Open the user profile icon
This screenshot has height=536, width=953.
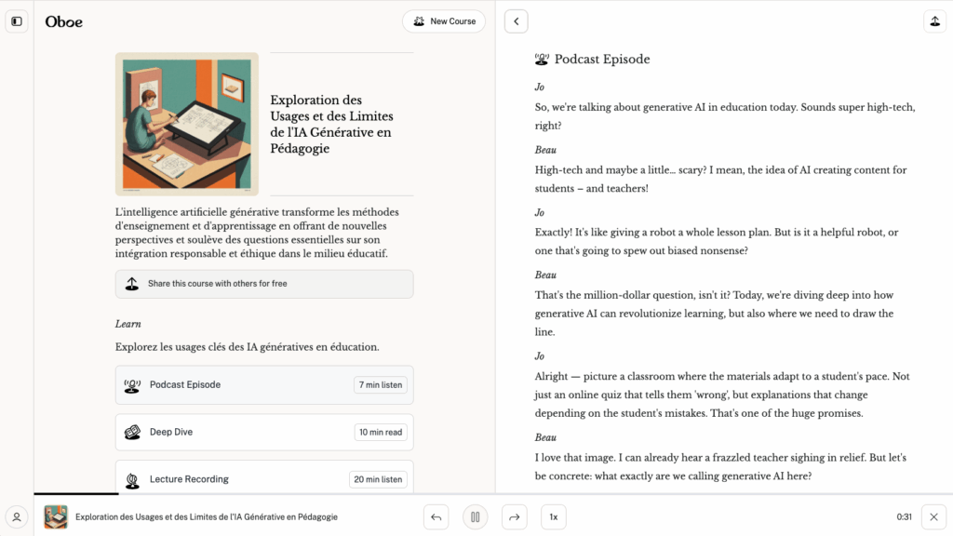click(17, 516)
